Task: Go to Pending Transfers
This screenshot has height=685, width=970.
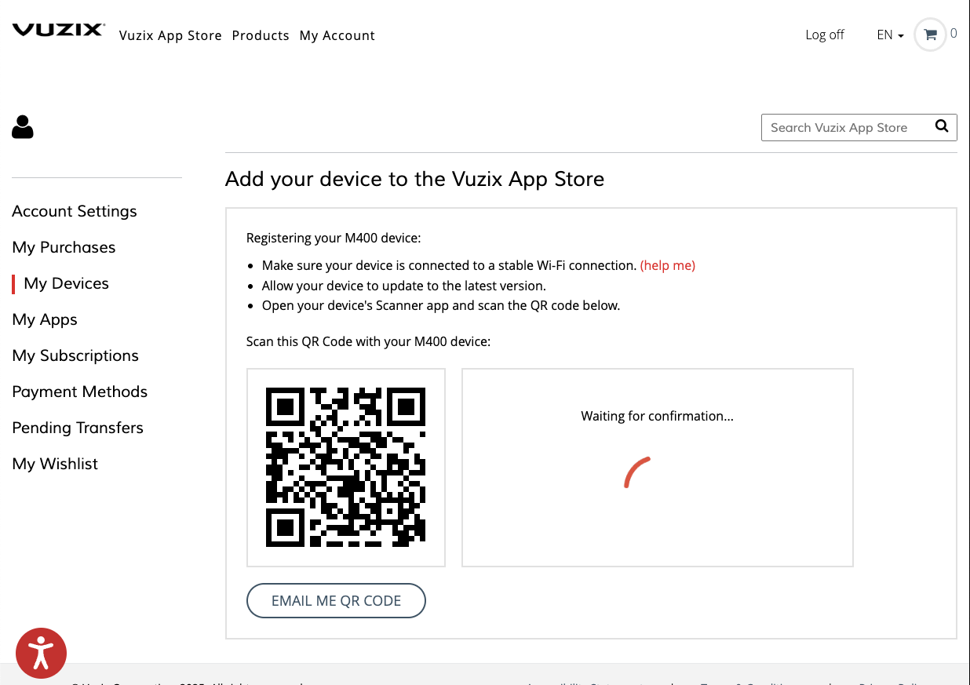Action: tap(78, 428)
